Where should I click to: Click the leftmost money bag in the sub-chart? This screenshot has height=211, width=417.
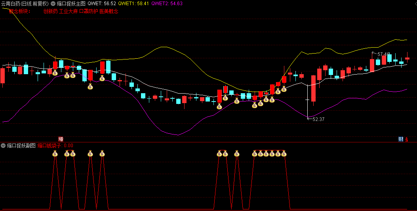point(55,153)
